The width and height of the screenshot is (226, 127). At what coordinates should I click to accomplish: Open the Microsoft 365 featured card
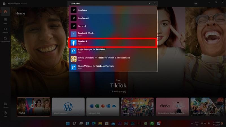coord(103,107)
